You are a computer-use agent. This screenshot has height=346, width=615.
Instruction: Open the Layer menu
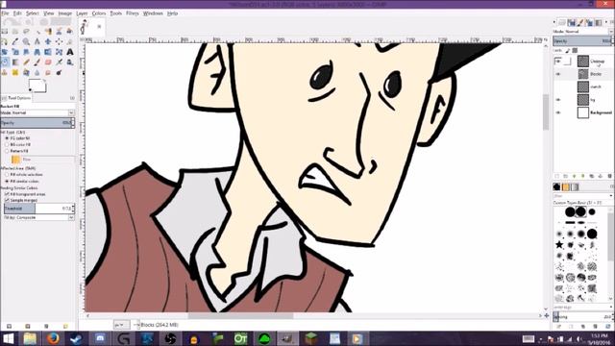click(82, 13)
